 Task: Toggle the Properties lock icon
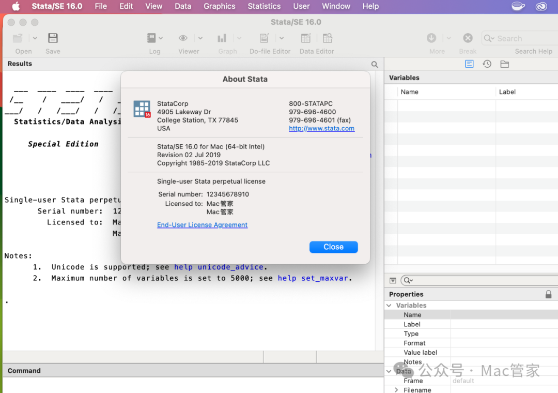(x=548, y=294)
